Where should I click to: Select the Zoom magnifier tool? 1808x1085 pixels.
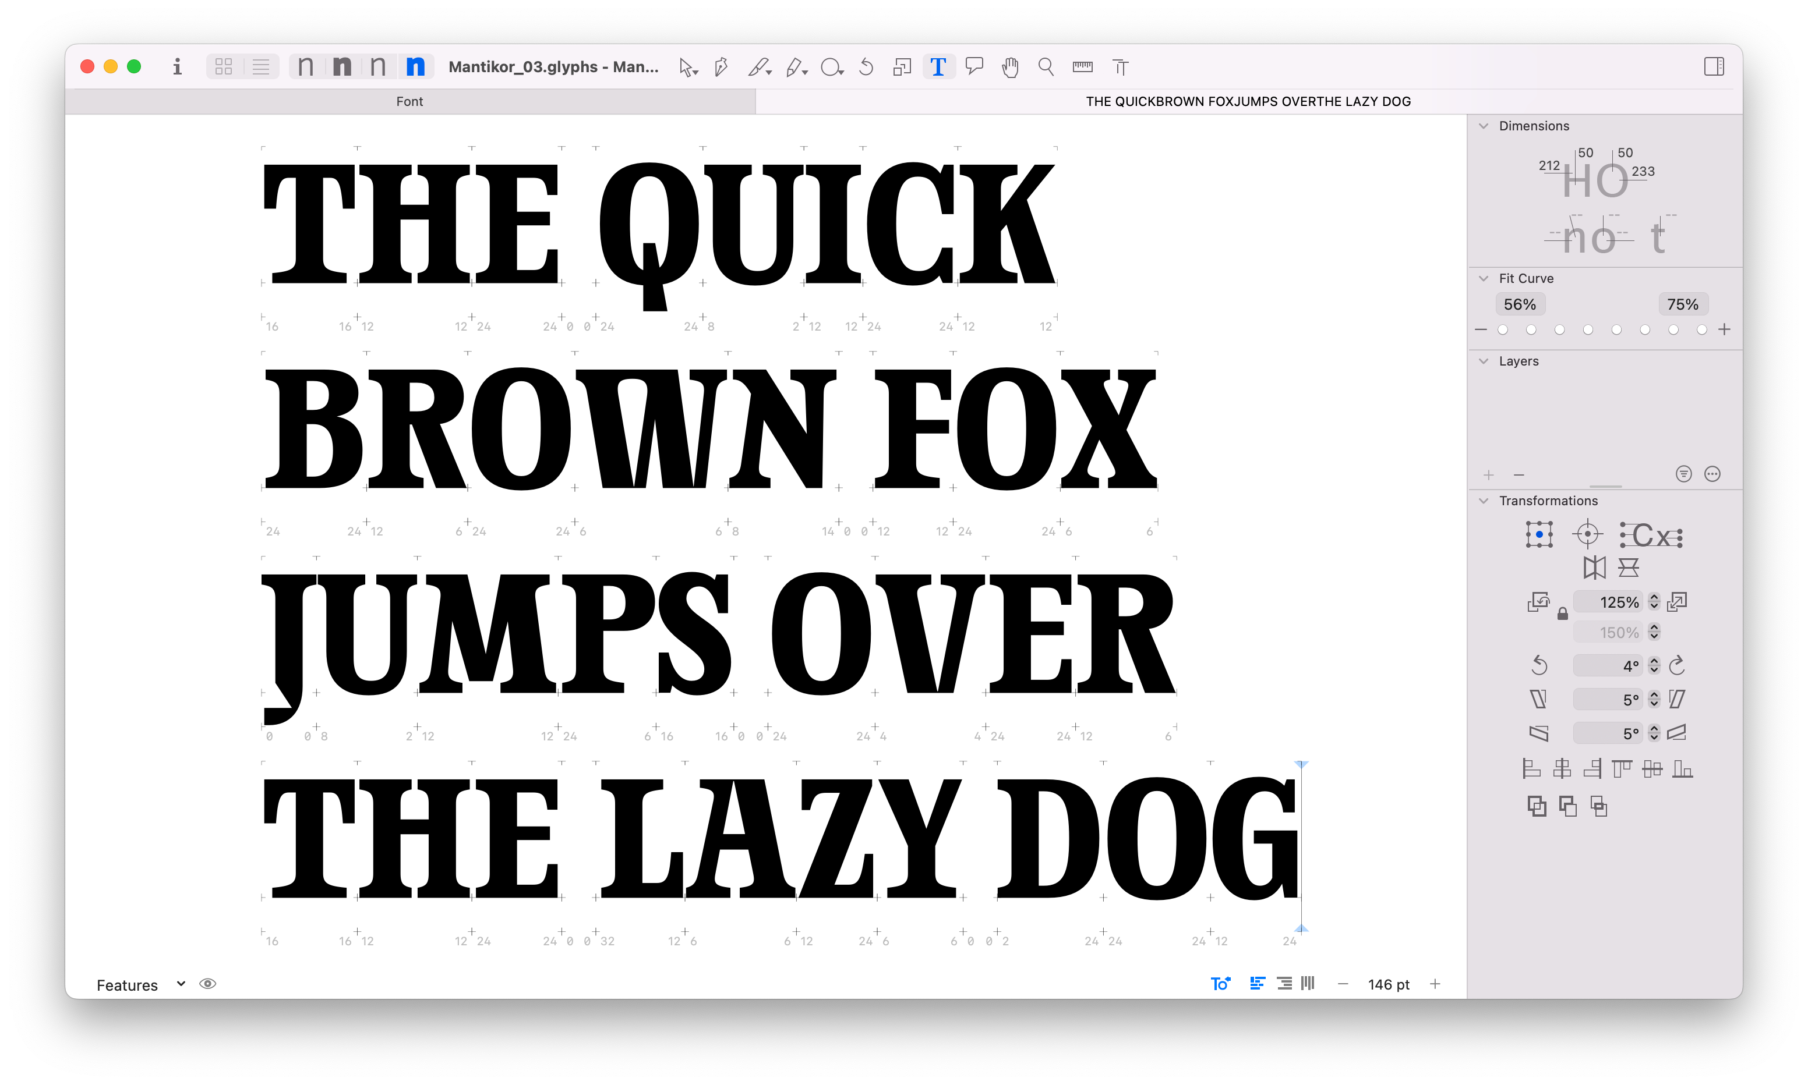click(1046, 68)
